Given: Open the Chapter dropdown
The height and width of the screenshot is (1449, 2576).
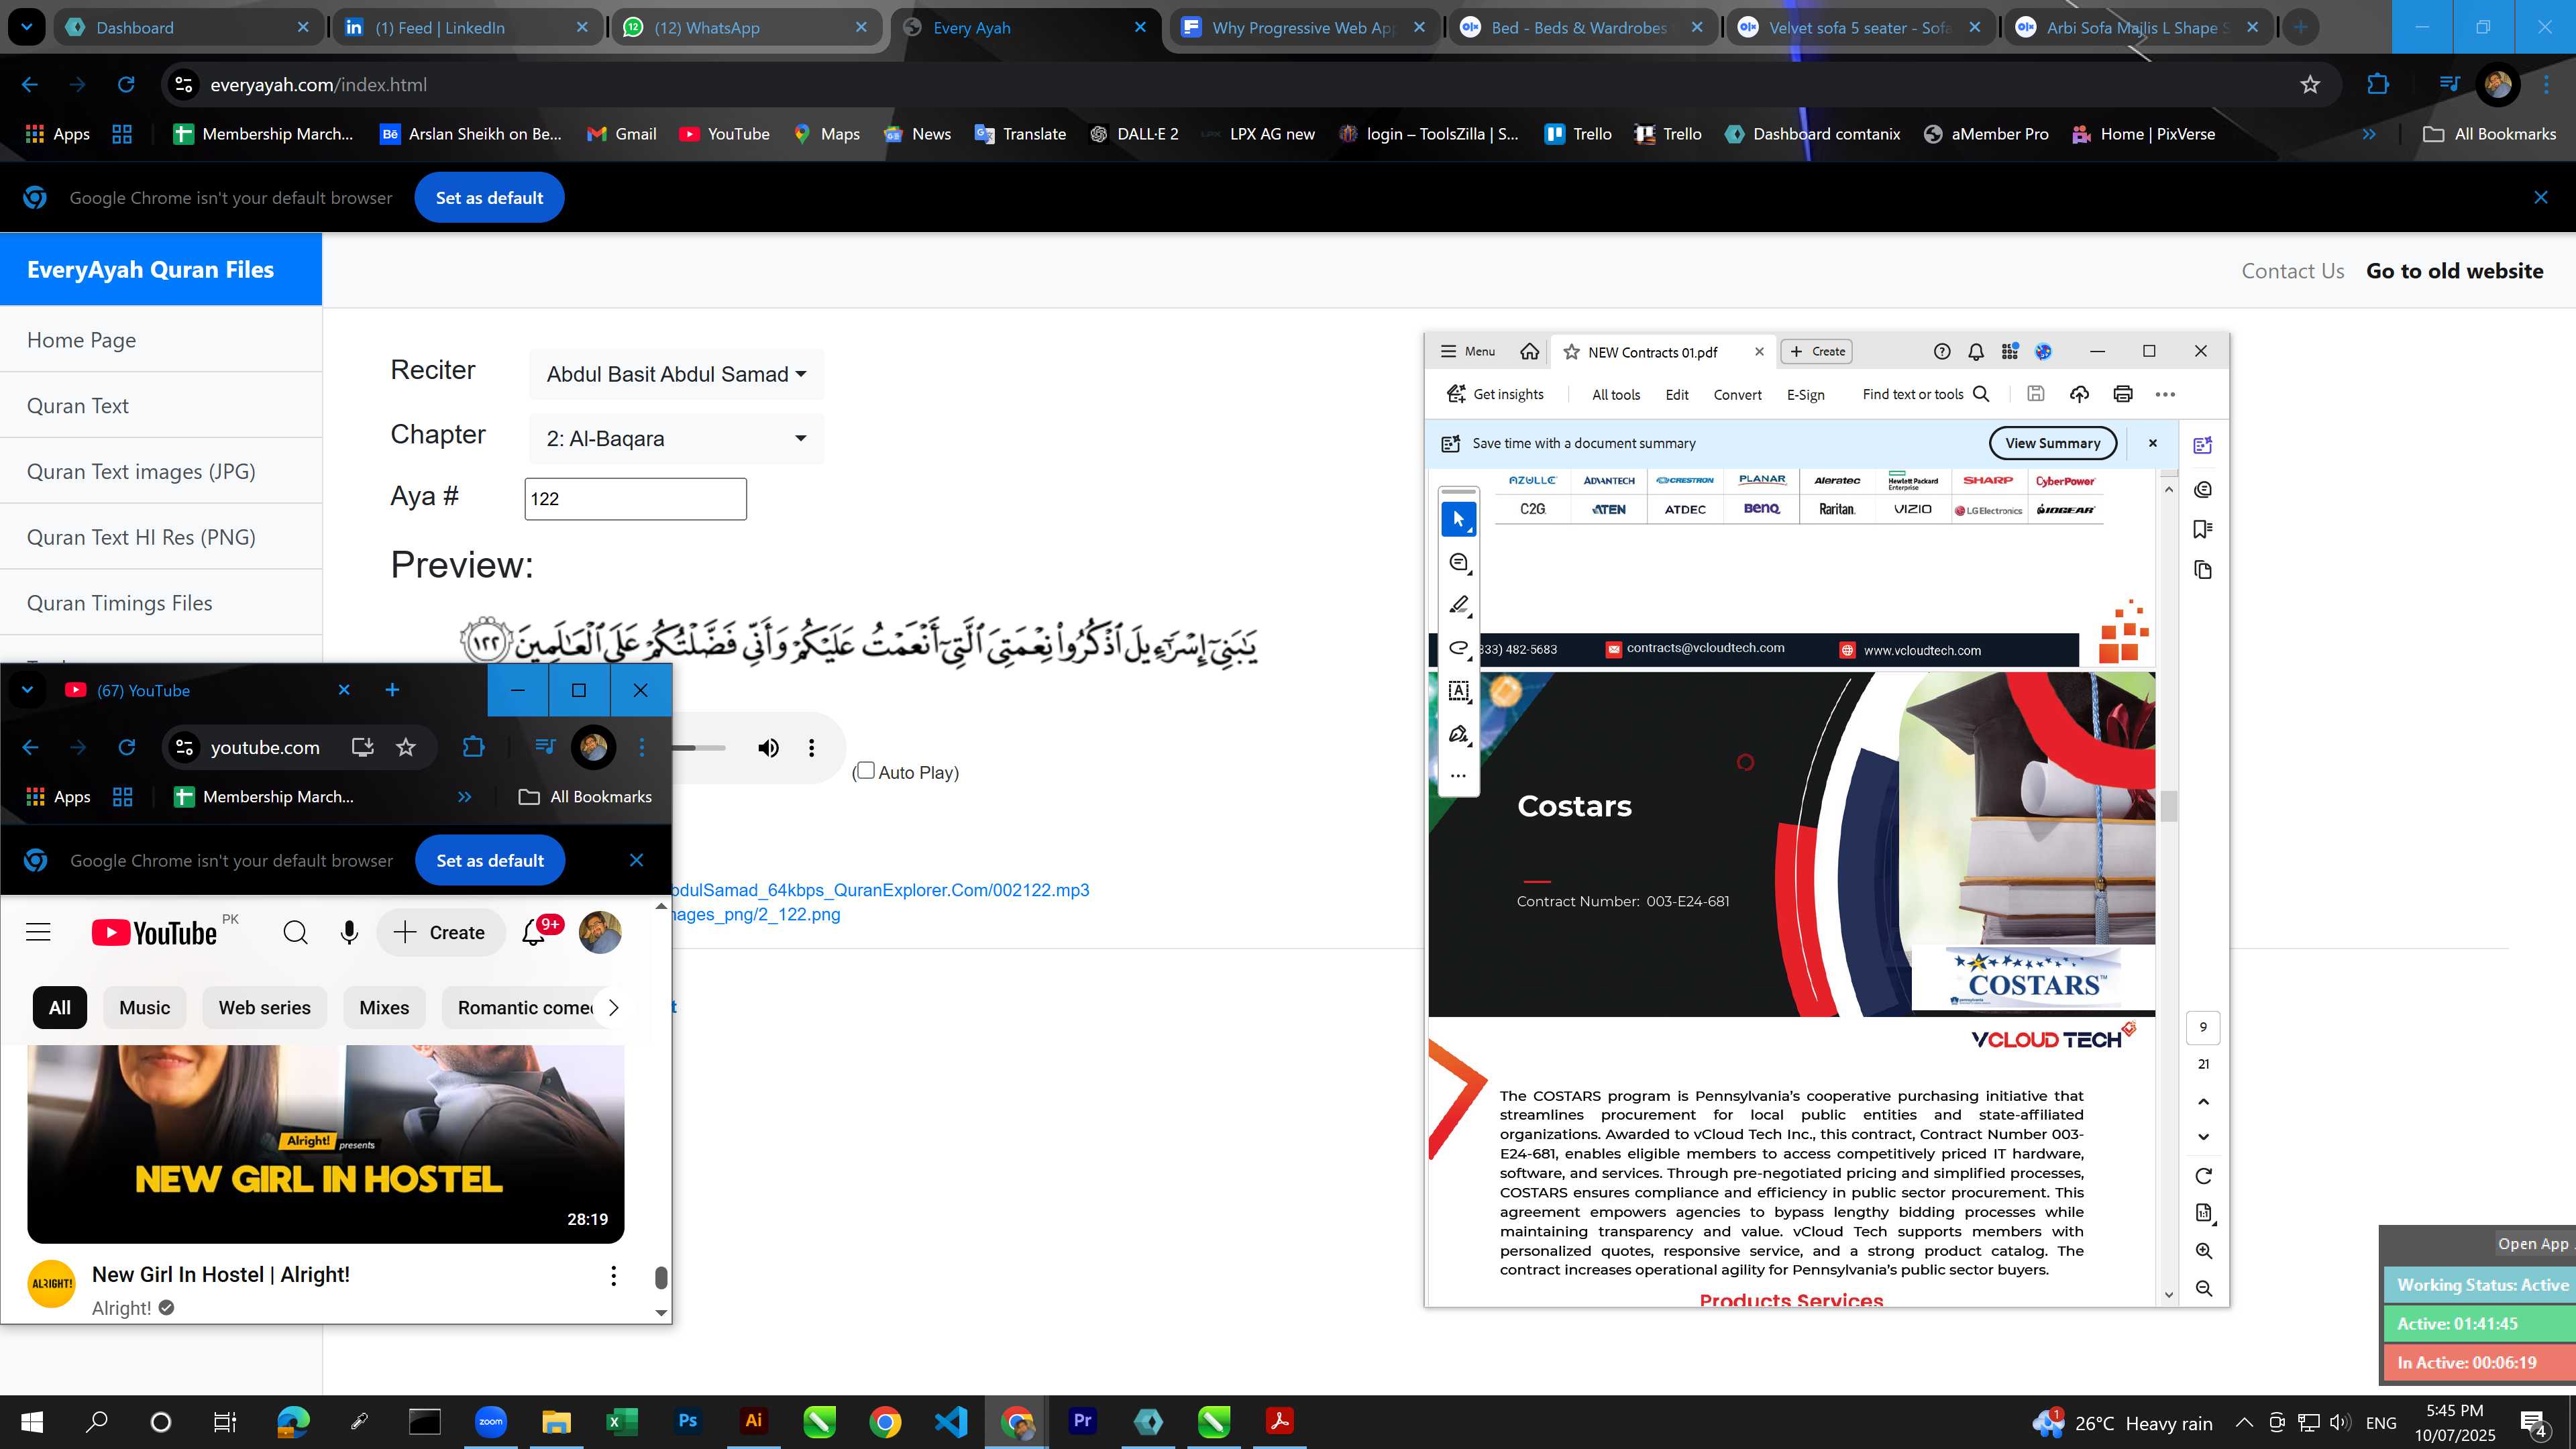Looking at the screenshot, I should click(x=676, y=438).
